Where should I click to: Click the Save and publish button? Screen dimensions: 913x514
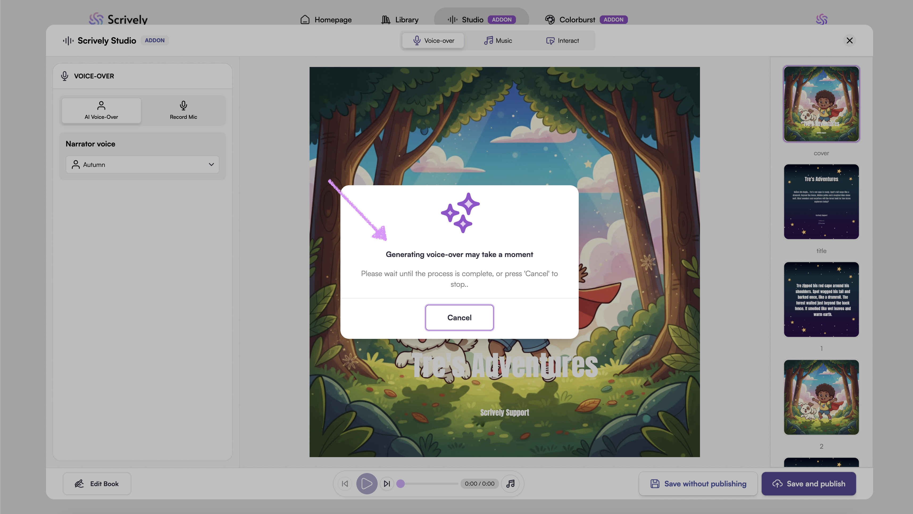tap(808, 483)
